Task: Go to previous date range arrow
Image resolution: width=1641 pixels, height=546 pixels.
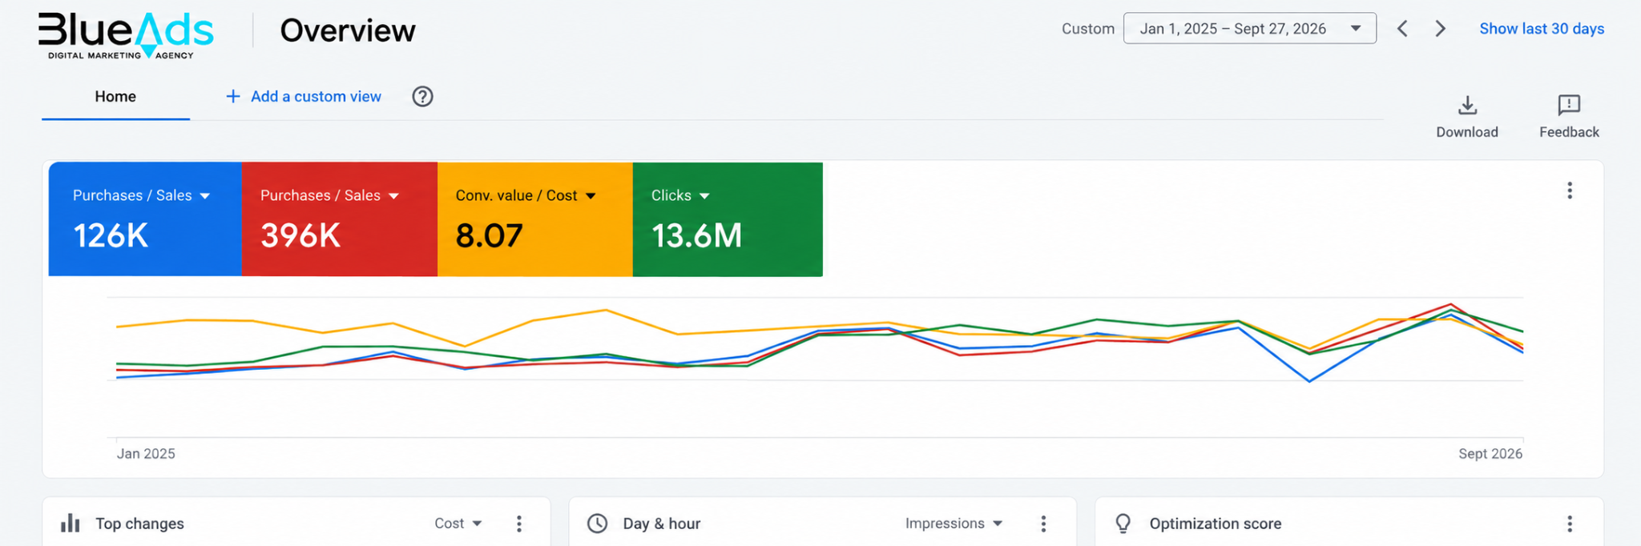Action: (x=1402, y=29)
